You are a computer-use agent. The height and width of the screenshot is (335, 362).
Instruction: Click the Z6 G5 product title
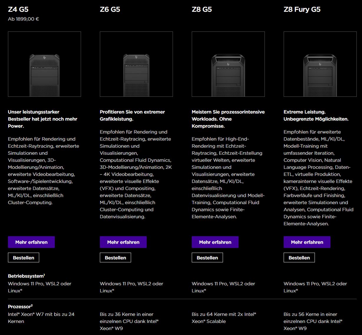110,9
